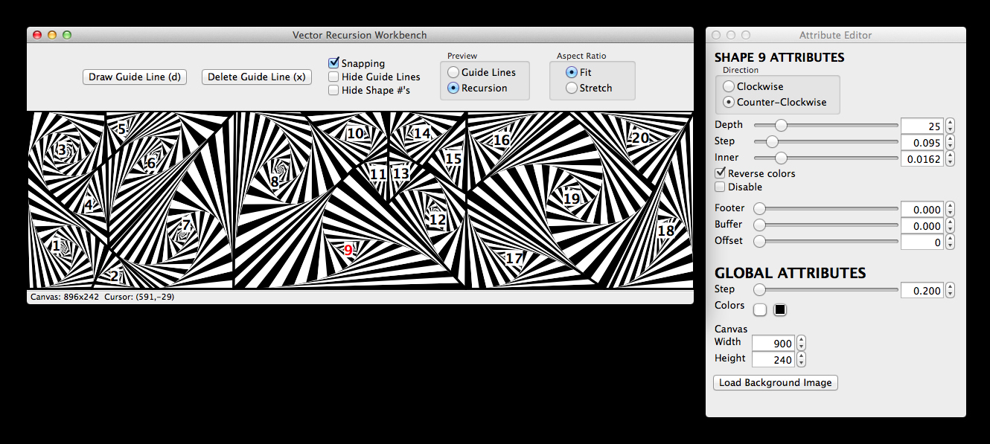Select shape 7 on the canvas
The image size is (990, 444).
tap(186, 226)
